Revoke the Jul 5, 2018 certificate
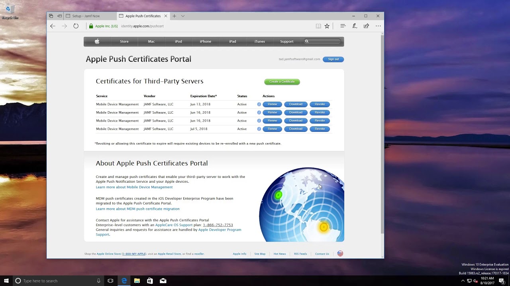The image size is (510, 286). click(x=320, y=129)
